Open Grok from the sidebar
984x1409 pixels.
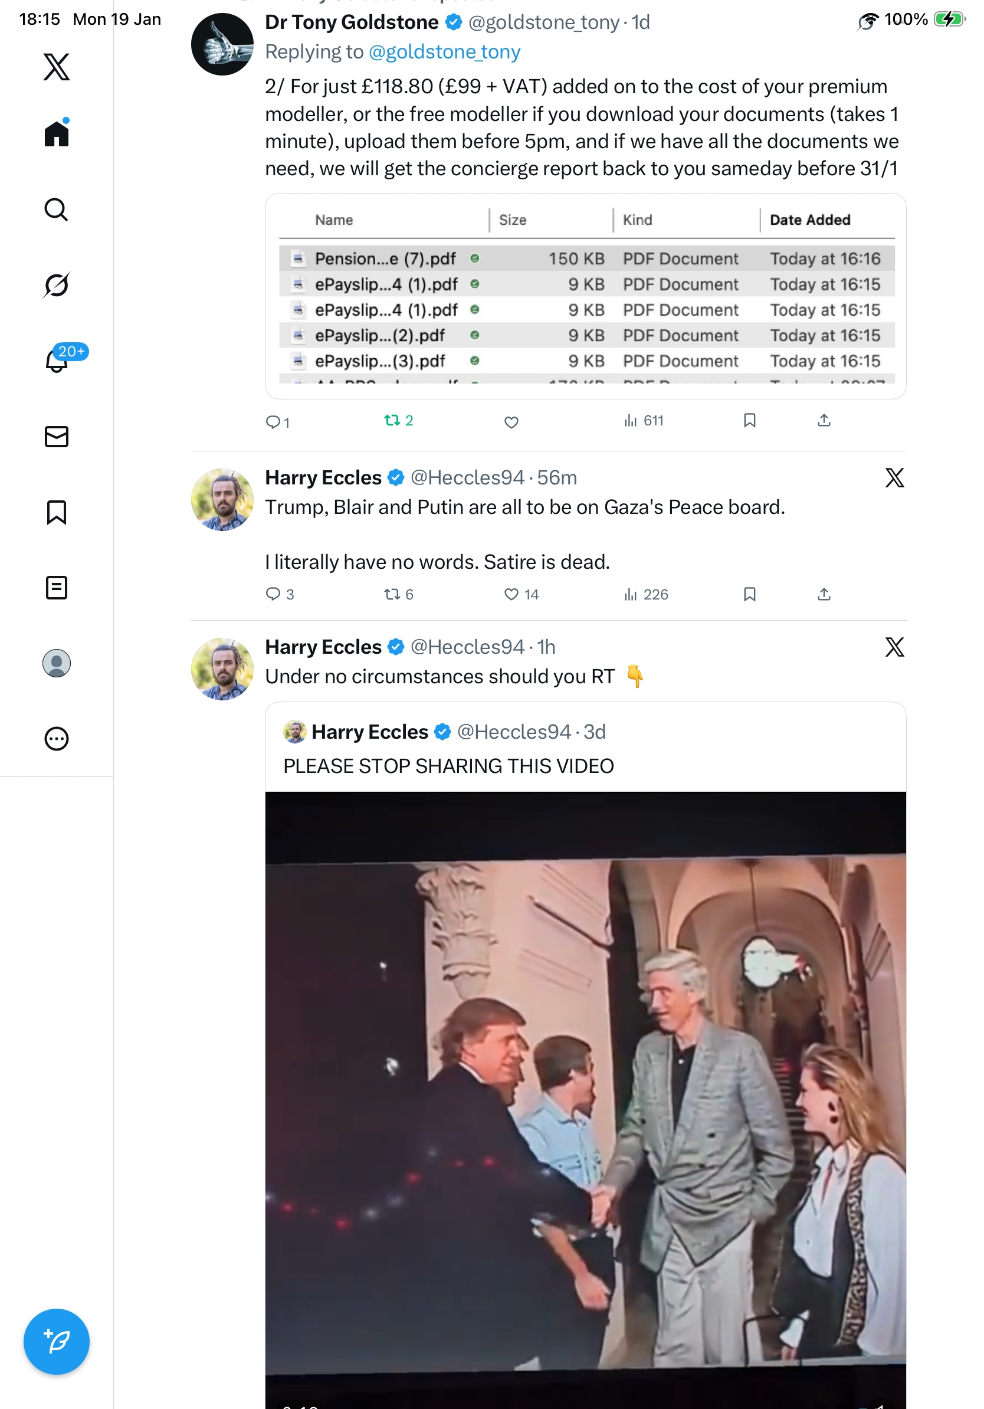click(57, 285)
